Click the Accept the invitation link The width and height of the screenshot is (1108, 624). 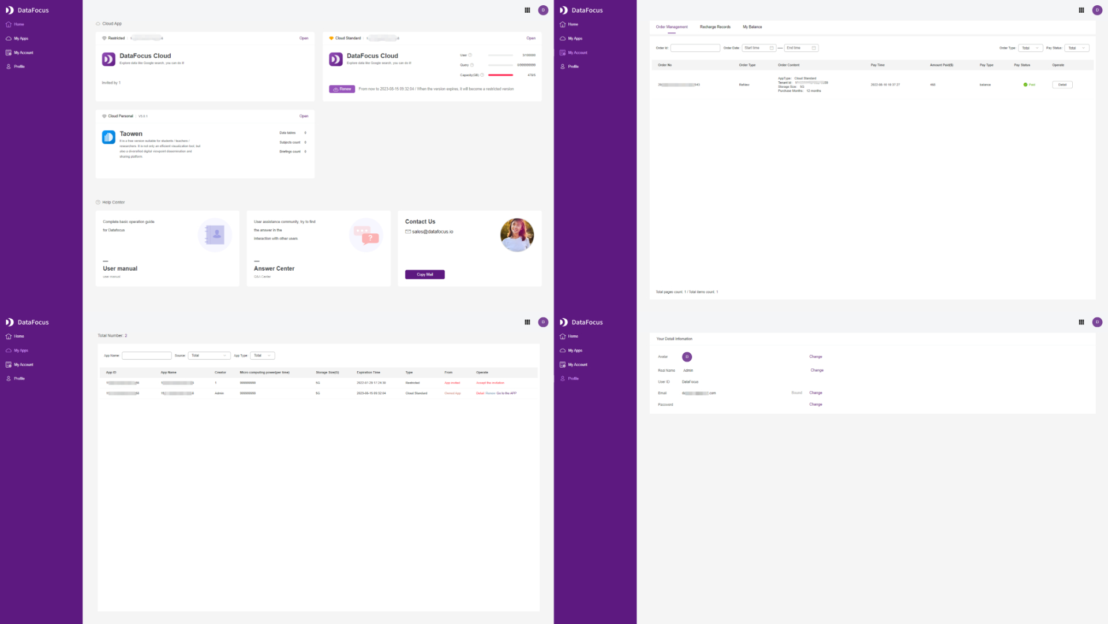(x=490, y=383)
